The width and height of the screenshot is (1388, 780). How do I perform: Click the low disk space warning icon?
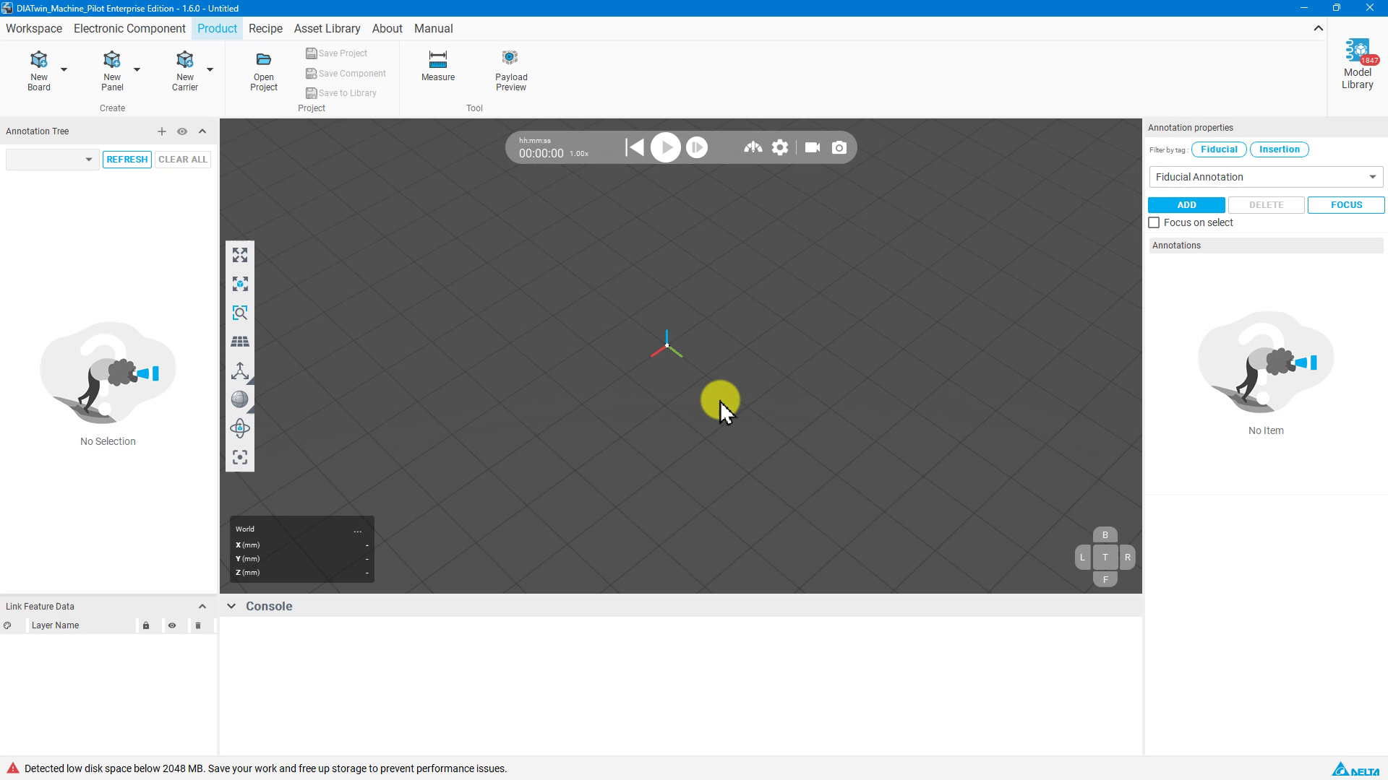[x=13, y=768]
